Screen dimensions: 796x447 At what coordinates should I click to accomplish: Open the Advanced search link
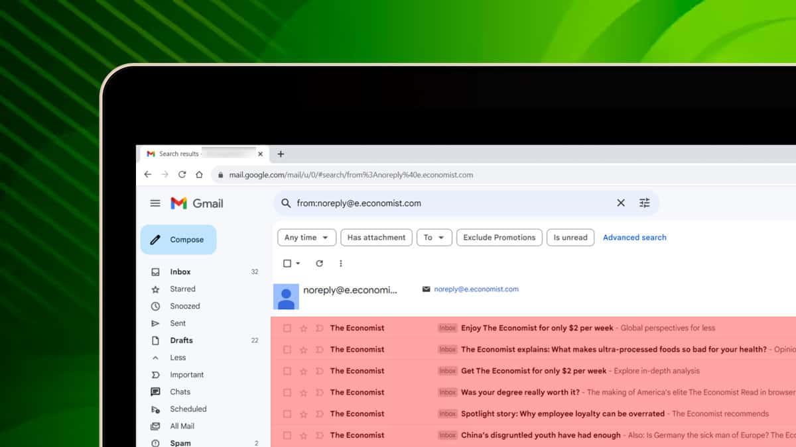(x=635, y=238)
